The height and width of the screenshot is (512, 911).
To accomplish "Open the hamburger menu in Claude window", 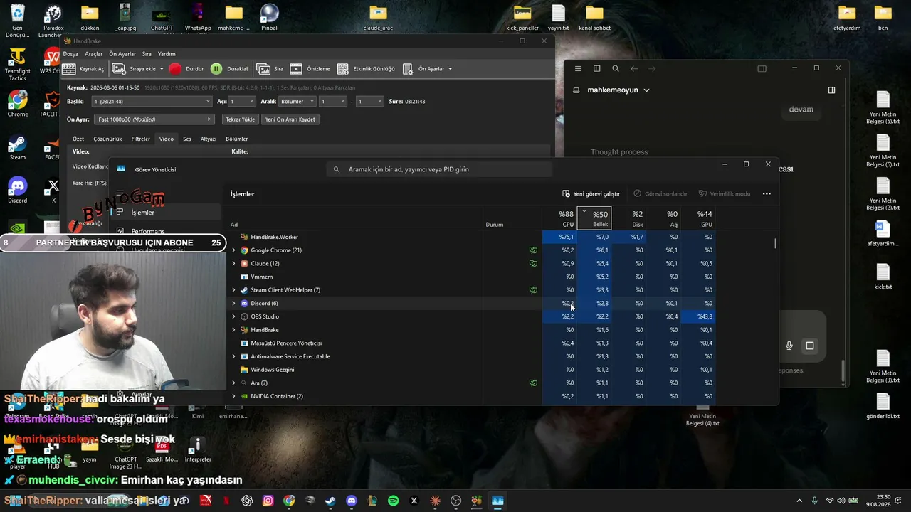I will 578,68.
